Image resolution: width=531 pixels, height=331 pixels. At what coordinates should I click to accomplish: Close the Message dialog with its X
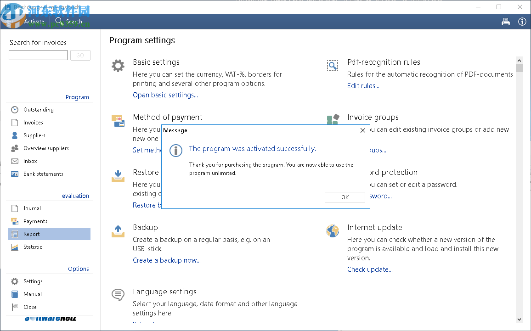pos(363,130)
